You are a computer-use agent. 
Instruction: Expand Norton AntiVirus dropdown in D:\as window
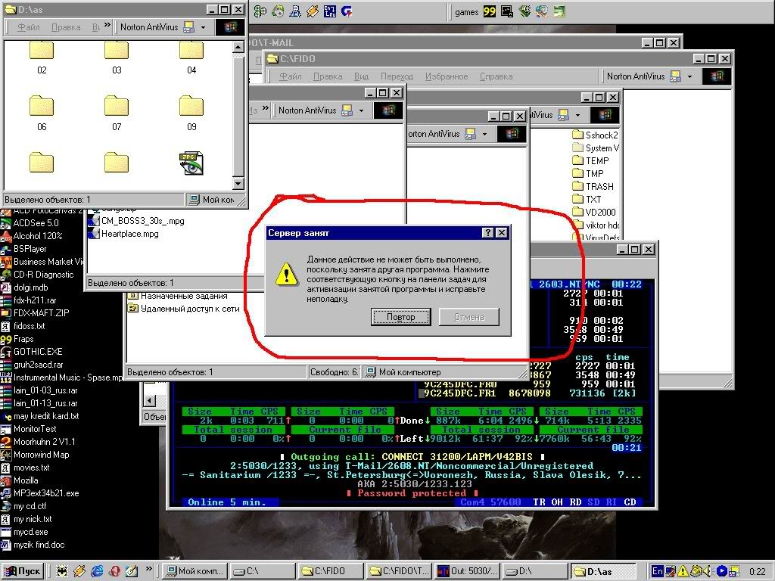203,27
